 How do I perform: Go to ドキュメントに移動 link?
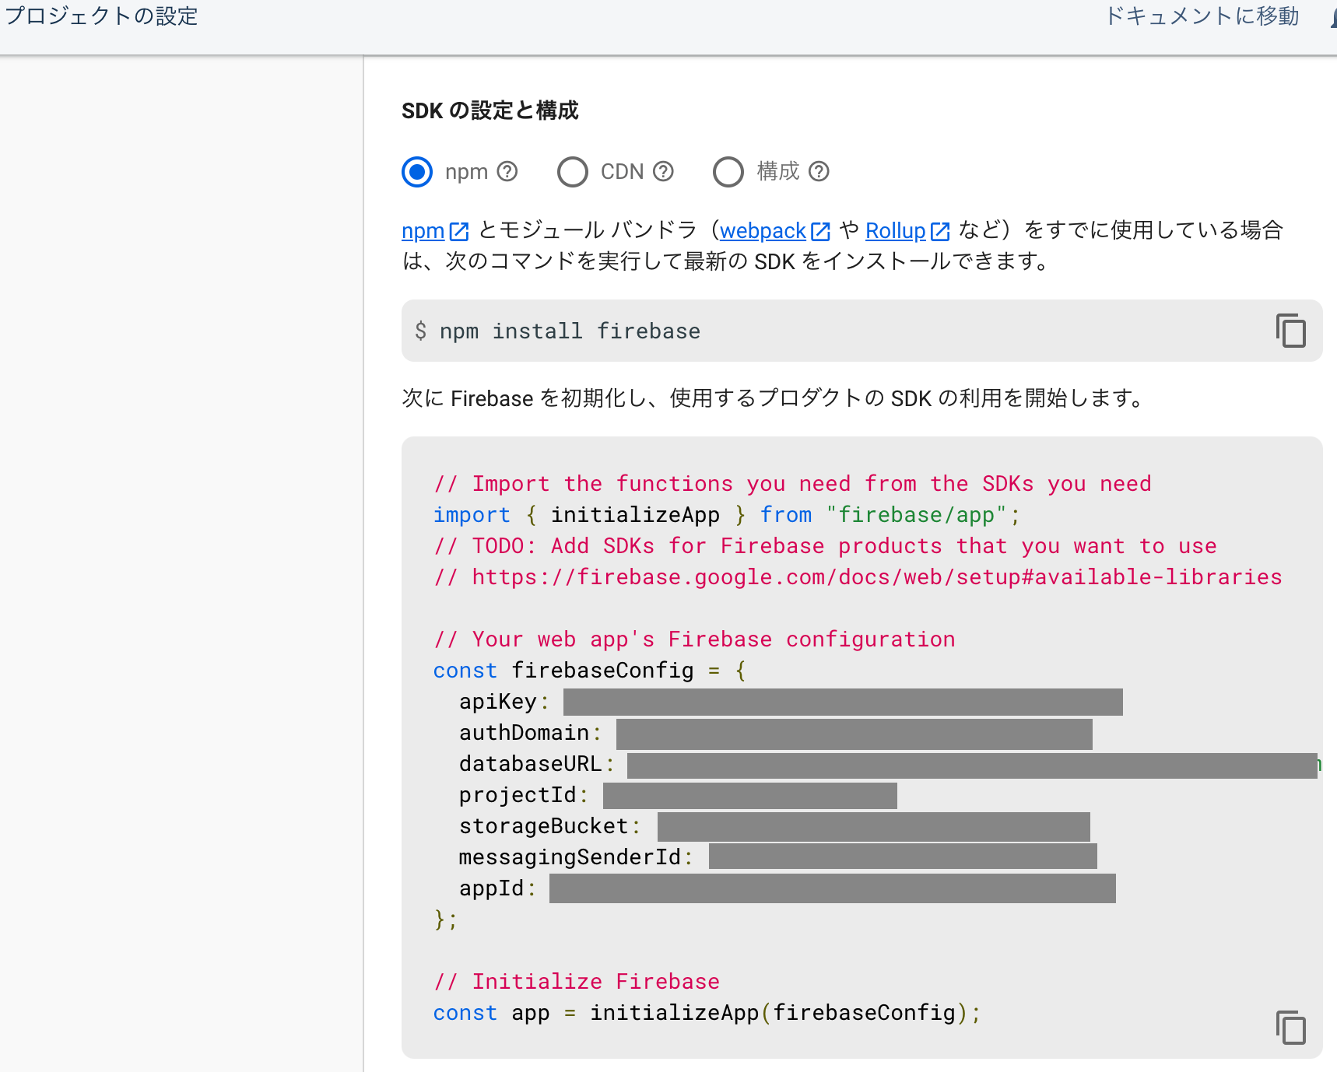pos(1202,16)
